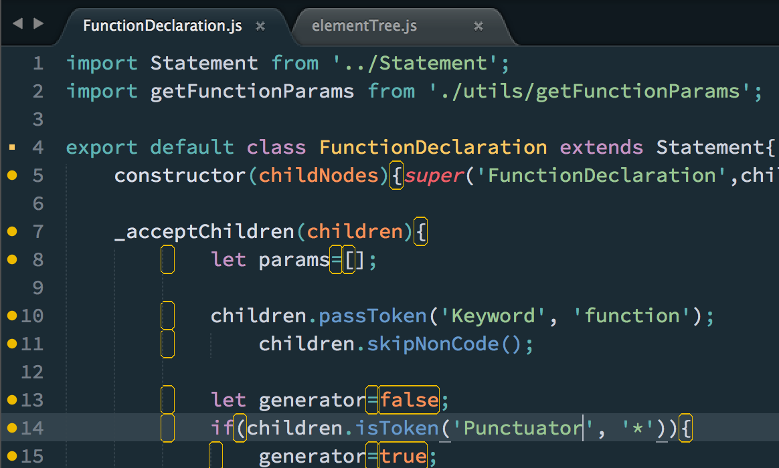This screenshot has height=468, width=779.
Task: Click the gutter dot on line 15
Action: [12, 455]
